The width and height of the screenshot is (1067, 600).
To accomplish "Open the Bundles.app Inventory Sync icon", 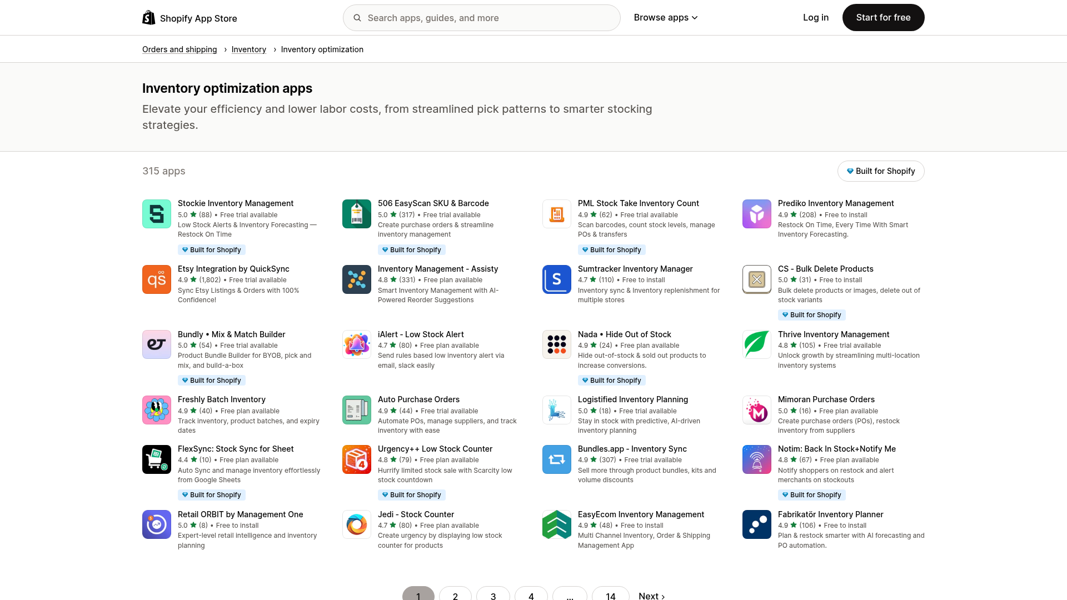I will point(557,459).
